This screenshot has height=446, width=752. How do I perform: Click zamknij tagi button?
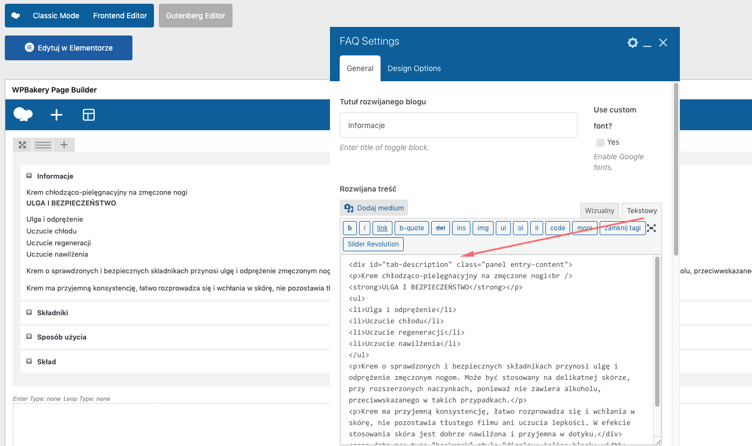click(623, 228)
